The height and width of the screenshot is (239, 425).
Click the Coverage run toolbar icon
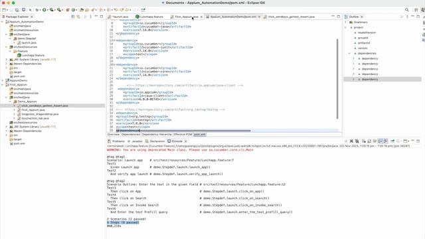(x=51, y=10)
